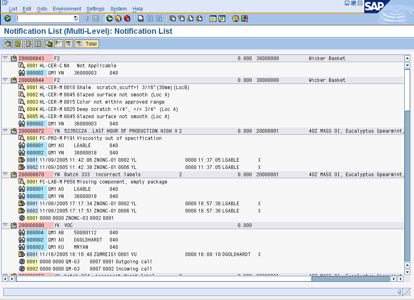Collapse notification 200000072 tree node

click(5, 131)
